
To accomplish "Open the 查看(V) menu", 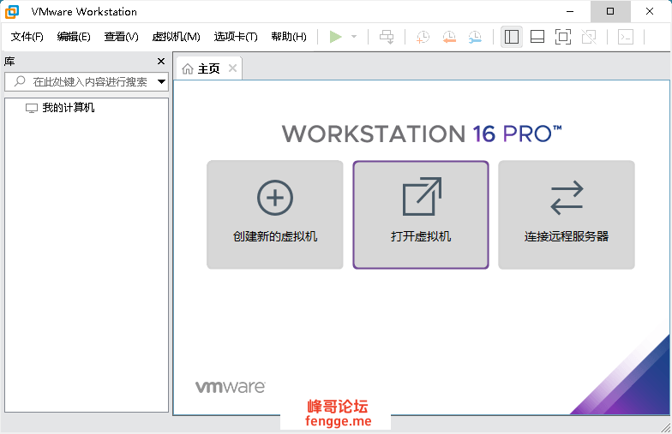I will pos(122,37).
